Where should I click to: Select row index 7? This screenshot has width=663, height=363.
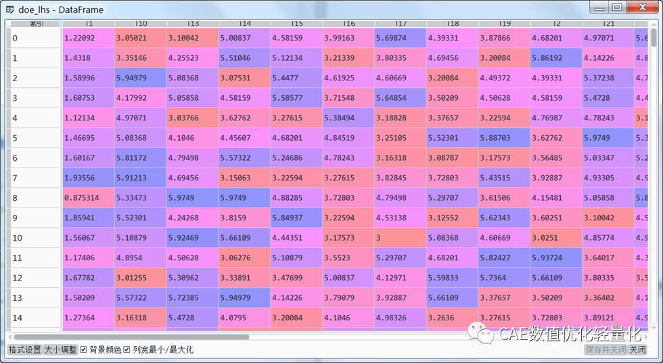tap(35, 178)
